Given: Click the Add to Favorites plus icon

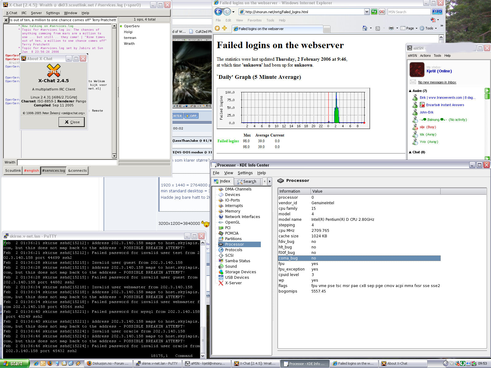Looking at the screenshot, I should coord(224,28).
